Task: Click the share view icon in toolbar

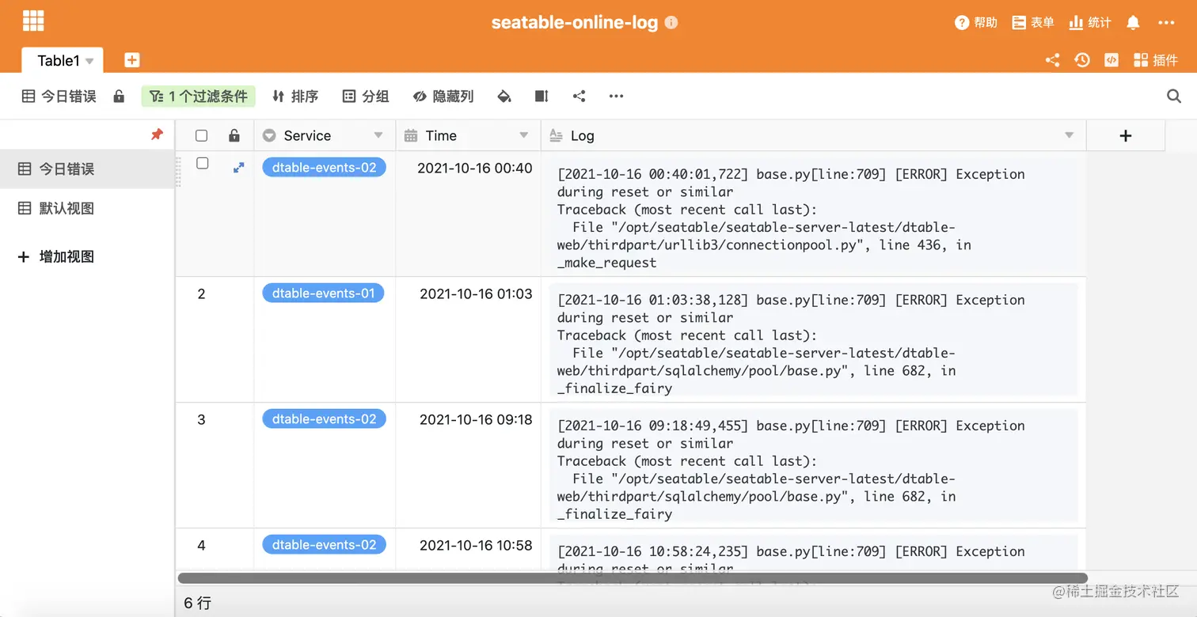Action: pyautogui.click(x=579, y=97)
